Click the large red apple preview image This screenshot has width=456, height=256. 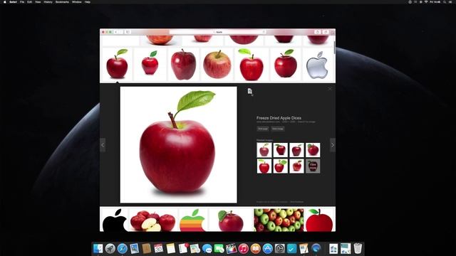(179, 145)
